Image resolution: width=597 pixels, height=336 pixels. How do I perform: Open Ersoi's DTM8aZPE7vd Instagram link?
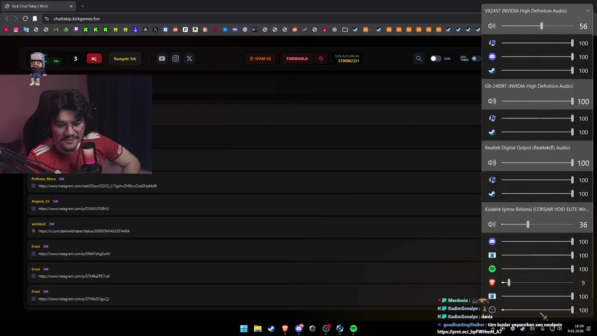tap(74, 276)
